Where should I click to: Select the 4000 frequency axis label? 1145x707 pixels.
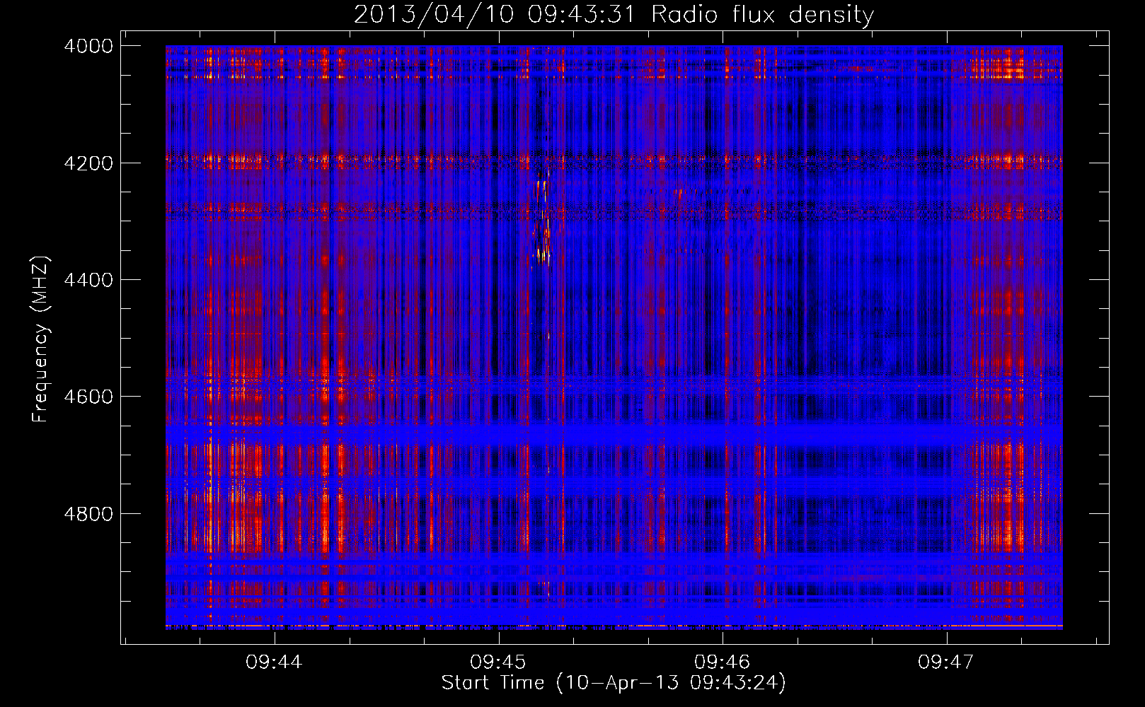coord(88,46)
